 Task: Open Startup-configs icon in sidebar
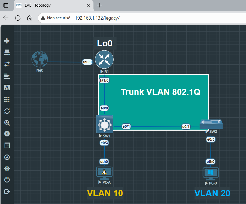coord(7,76)
